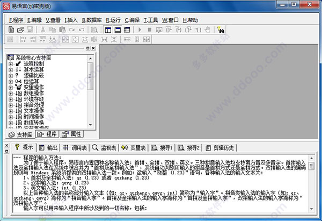This screenshot has width=322, height=221.
Task: Open the V.查看 menu
Action: [53, 20]
